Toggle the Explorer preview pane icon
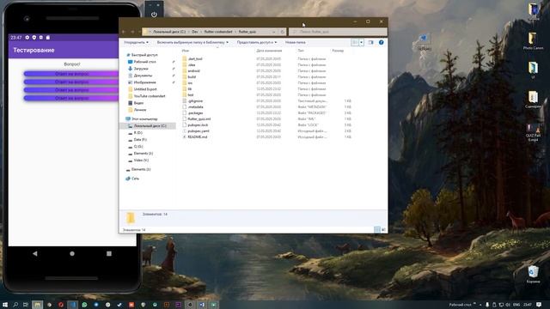Image resolution: width=550 pixels, height=309 pixels. click(x=370, y=42)
